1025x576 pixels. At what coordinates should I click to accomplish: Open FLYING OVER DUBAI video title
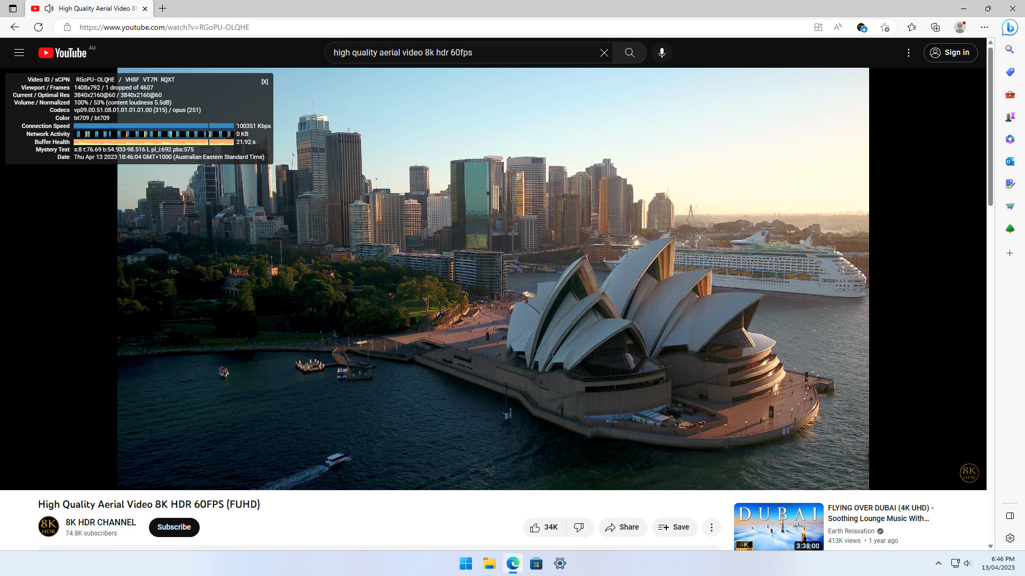pos(880,513)
